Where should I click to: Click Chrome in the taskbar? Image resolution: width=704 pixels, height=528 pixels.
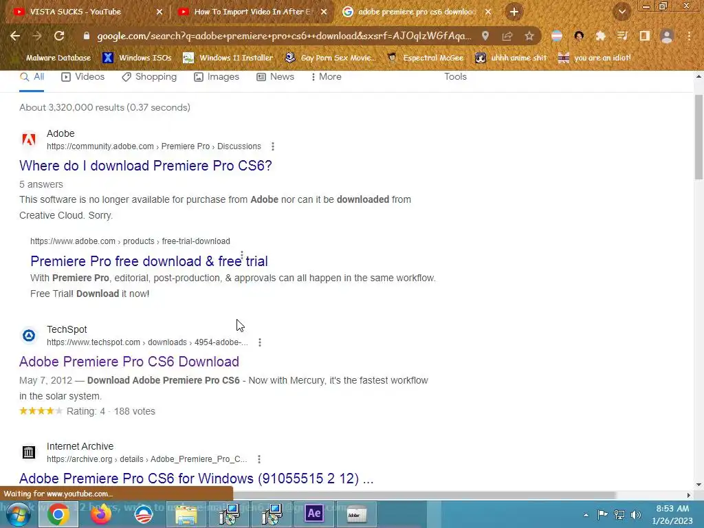click(58, 514)
